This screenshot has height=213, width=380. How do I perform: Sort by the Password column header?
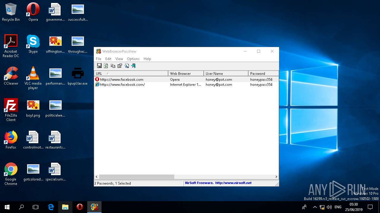point(264,73)
